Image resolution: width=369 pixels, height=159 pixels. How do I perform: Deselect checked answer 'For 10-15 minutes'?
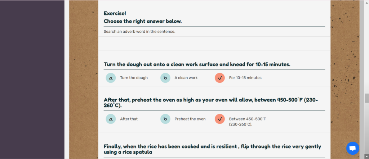click(x=220, y=78)
